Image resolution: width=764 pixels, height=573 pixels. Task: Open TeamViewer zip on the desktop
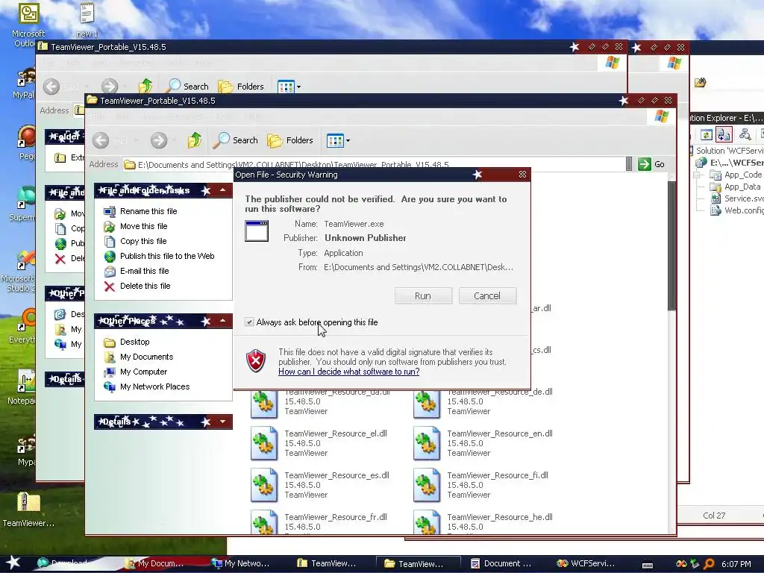pyautogui.click(x=28, y=510)
